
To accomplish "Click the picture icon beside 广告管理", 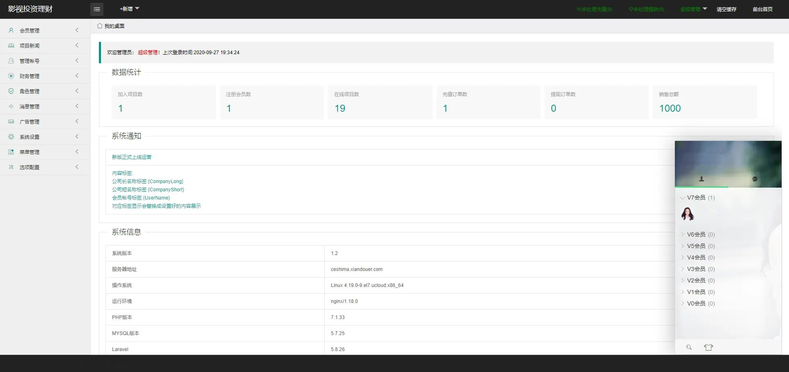I will click(x=11, y=122).
